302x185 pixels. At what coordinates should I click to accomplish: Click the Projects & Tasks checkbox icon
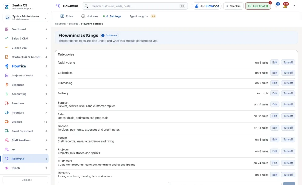[7, 76]
